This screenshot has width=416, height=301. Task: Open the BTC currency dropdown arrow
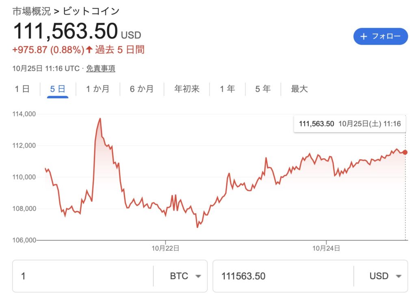tap(198, 276)
